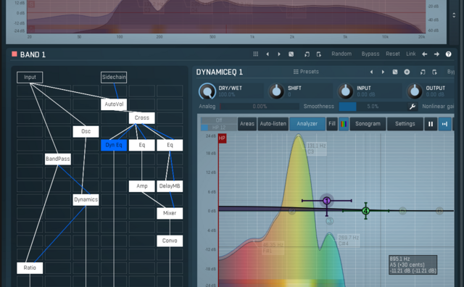Image resolution: width=464 pixels, height=287 pixels.
Task: Open the Band 1 presets grid icon
Action: [x=256, y=54]
